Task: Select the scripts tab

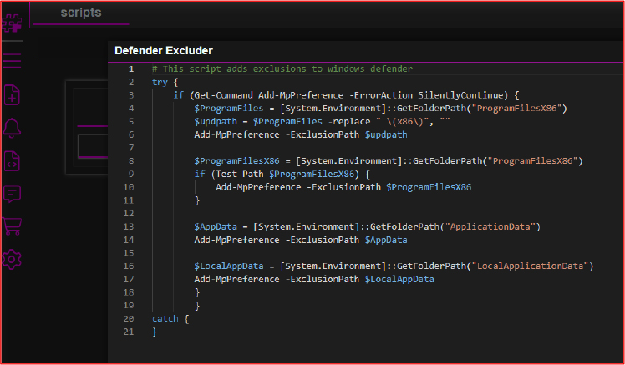Action: (81, 13)
